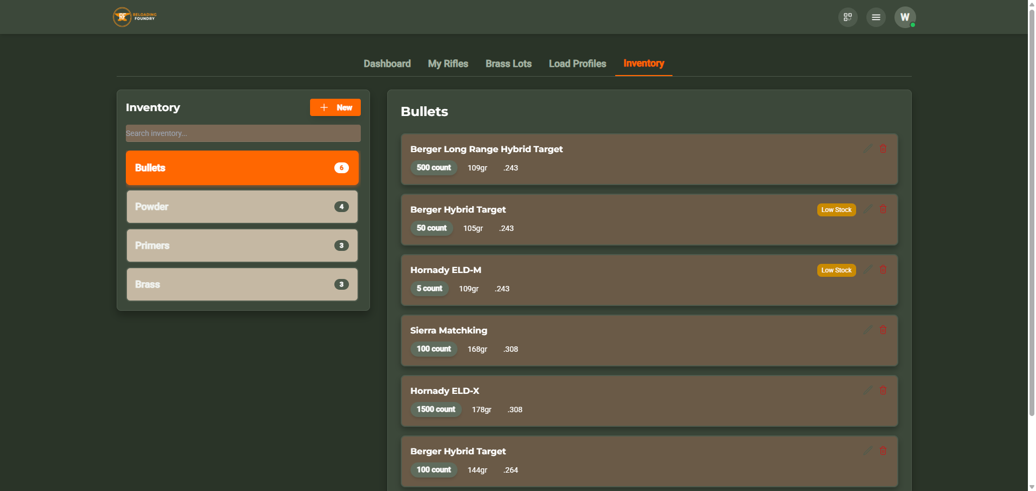Click the Bullets count badge 6
The image size is (1036, 491).
341,168
